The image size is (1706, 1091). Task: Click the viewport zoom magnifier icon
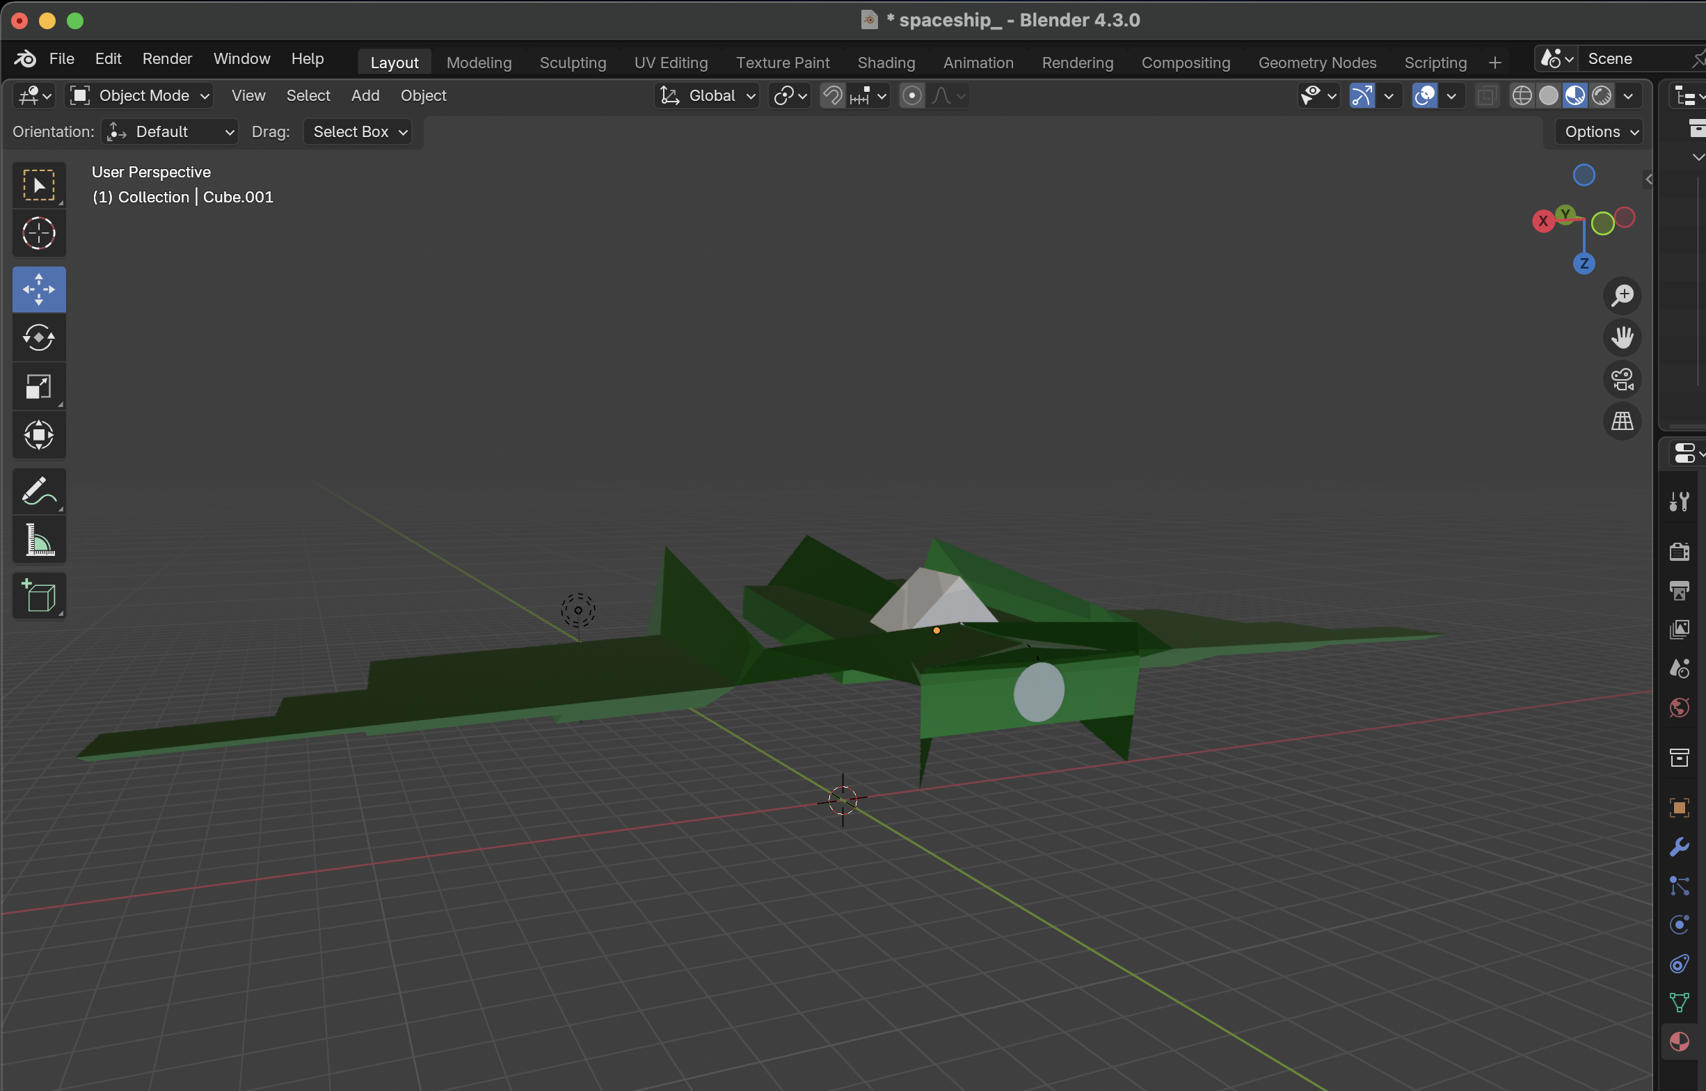click(1623, 296)
